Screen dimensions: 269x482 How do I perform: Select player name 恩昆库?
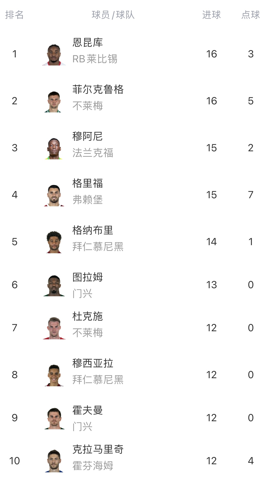tap(88, 43)
